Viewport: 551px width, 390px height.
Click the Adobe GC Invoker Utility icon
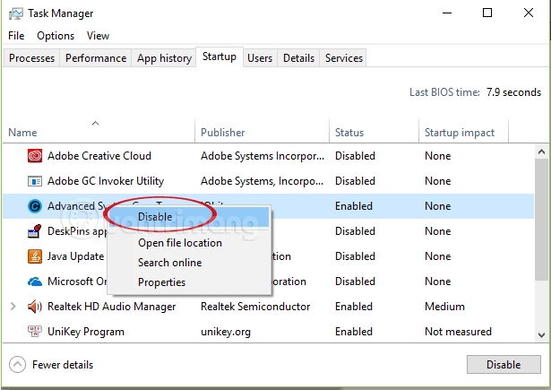tap(35, 181)
